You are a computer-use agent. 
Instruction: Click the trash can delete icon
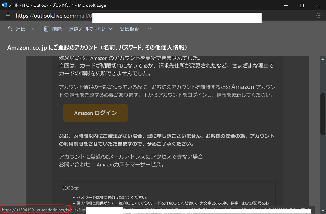(x=46, y=29)
